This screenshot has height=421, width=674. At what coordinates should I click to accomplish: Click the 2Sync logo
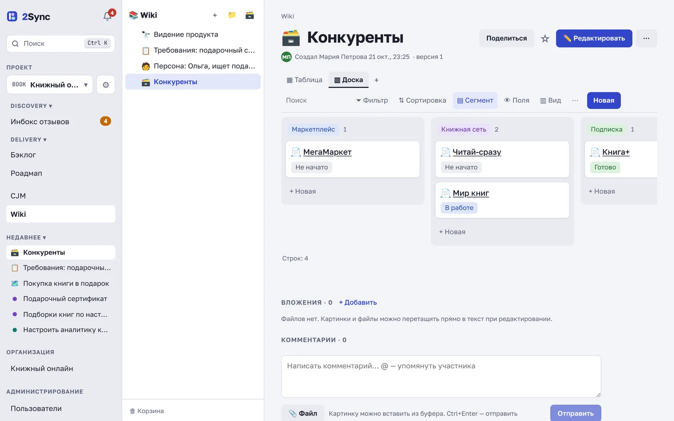29,17
